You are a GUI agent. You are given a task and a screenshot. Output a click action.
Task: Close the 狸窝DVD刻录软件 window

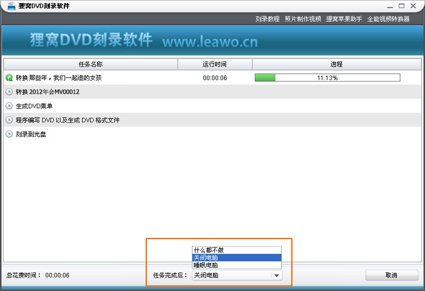click(413, 6)
